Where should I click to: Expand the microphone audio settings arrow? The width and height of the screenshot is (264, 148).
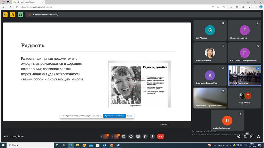tap(102, 136)
